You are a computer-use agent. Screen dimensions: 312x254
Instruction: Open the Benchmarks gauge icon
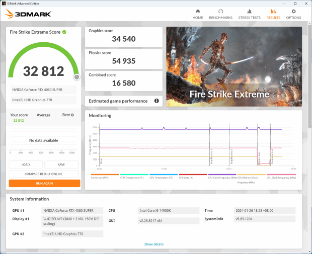click(x=221, y=12)
